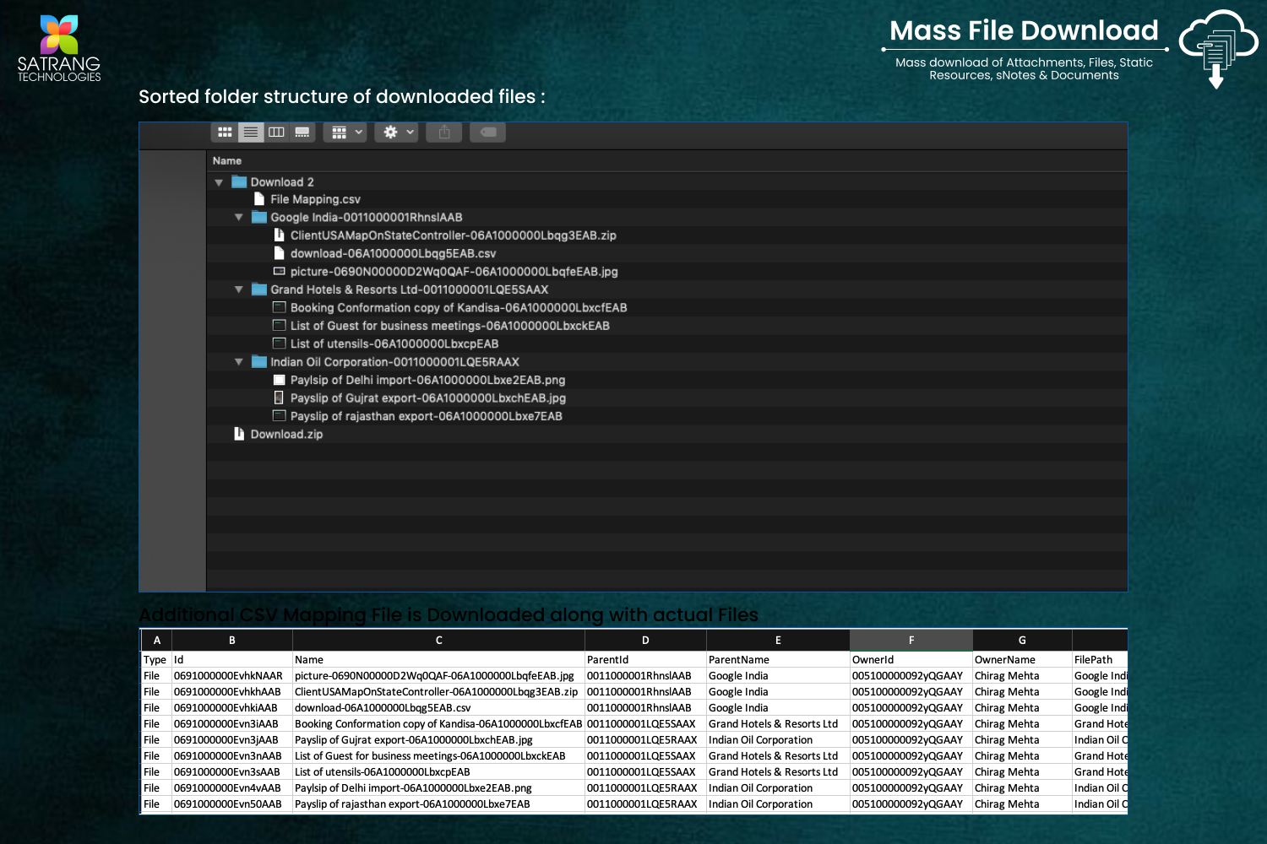1267x844 pixels.
Task: Select spreadsheet column F header
Action: click(x=911, y=641)
